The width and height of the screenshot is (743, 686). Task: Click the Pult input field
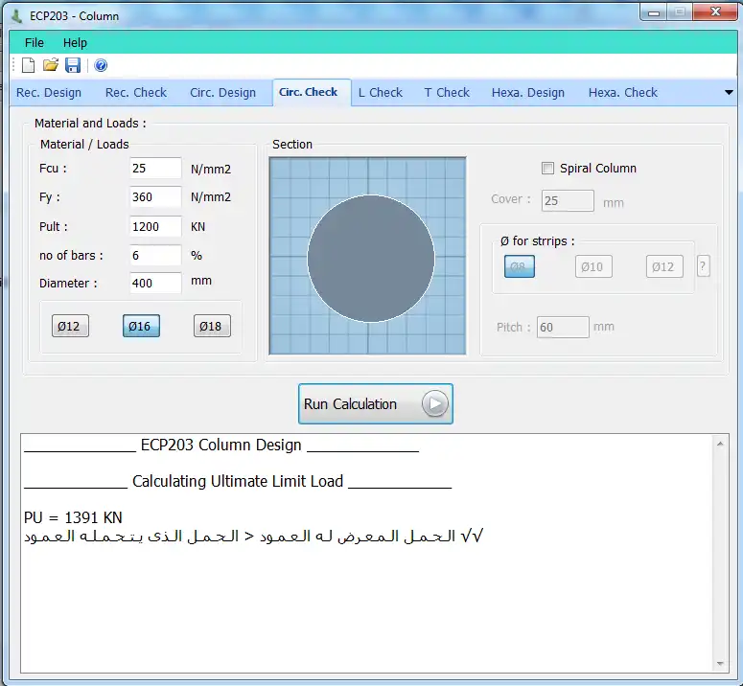tap(155, 227)
